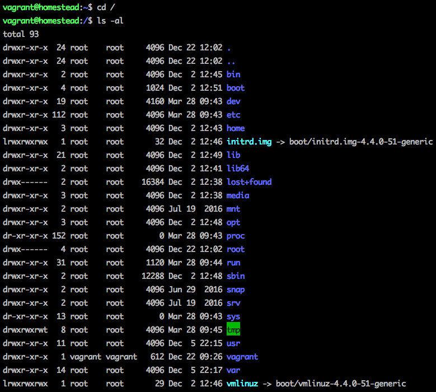
Task: Select the 'etc' directory name
Action: [233, 115]
